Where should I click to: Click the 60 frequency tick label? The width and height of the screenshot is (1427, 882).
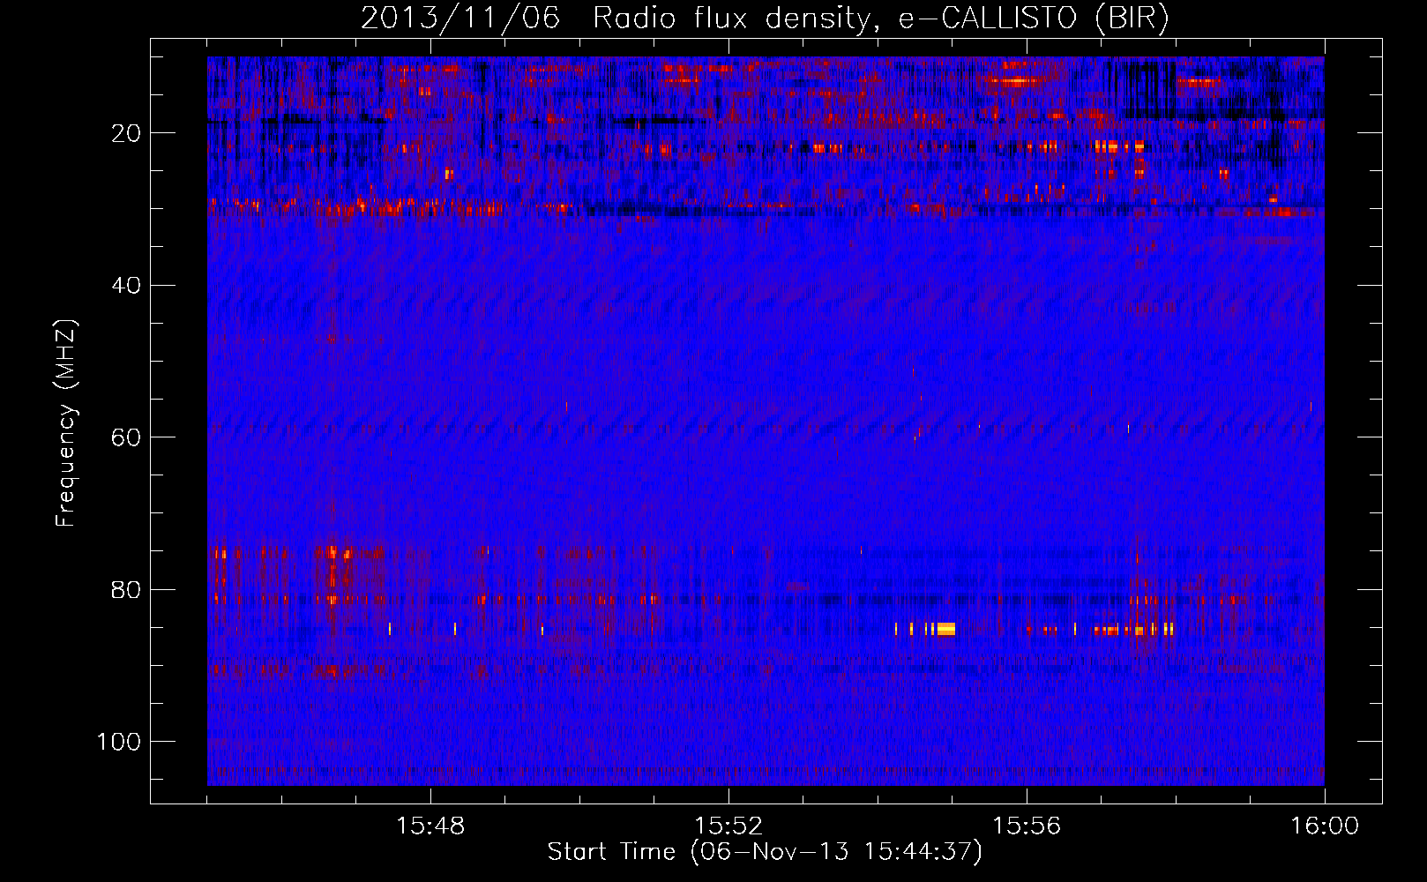[126, 437]
